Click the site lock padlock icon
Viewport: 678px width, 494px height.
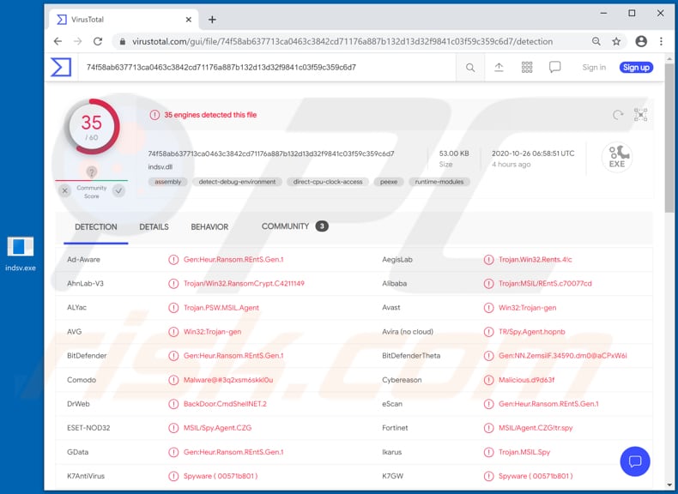[x=123, y=41]
